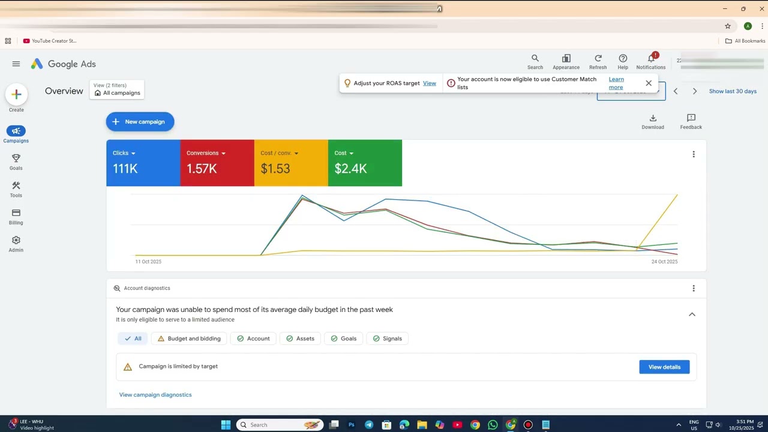Open Billing in sidebar
This screenshot has height=432, width=768.
point(16,217)
